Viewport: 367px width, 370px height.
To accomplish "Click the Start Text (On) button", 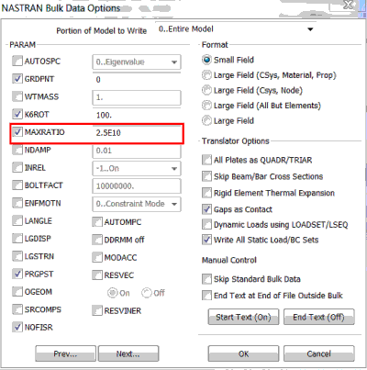I will pyautogui.click(x=243, y=317).
